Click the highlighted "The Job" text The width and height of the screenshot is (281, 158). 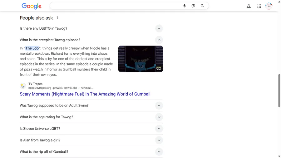(x=32, y=48)
